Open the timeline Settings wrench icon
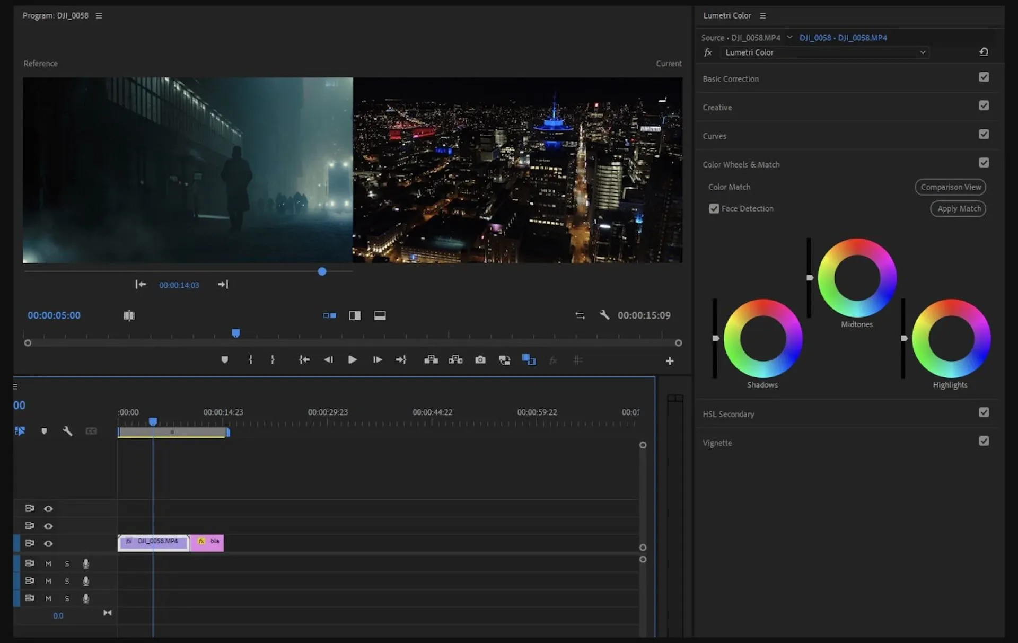Viewport: 1018px width, 643px height. pos(68,431)
